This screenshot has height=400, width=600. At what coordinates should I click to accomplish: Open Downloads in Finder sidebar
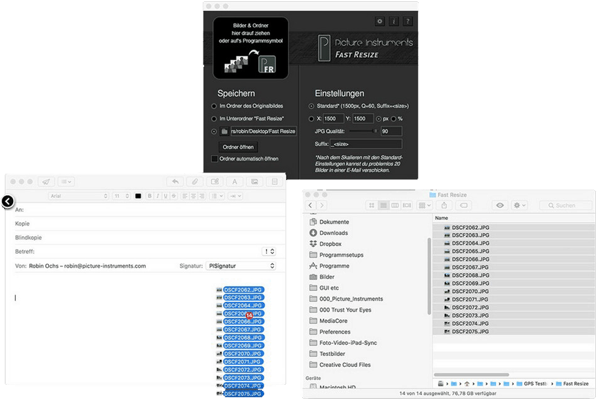[334, 233]
